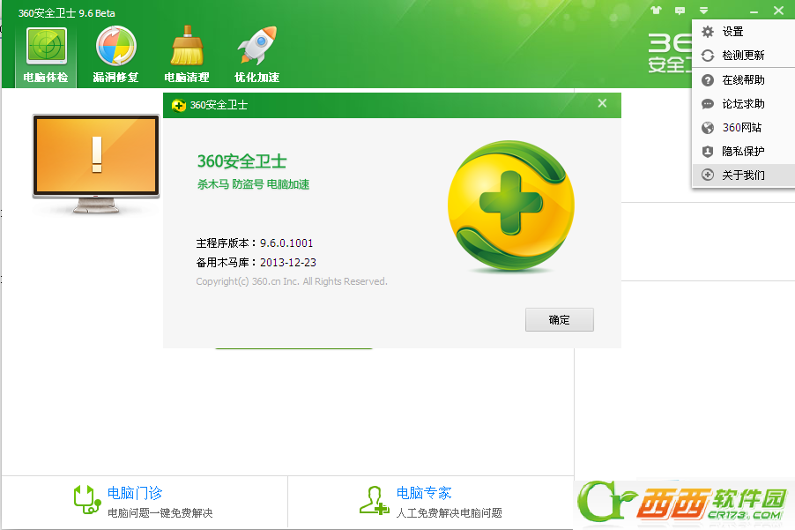The width and height of the screenshot is (795, 530).
Task: Open the 漏洞修复 vulnerability fix tool
Action: [x=115, y=55]
